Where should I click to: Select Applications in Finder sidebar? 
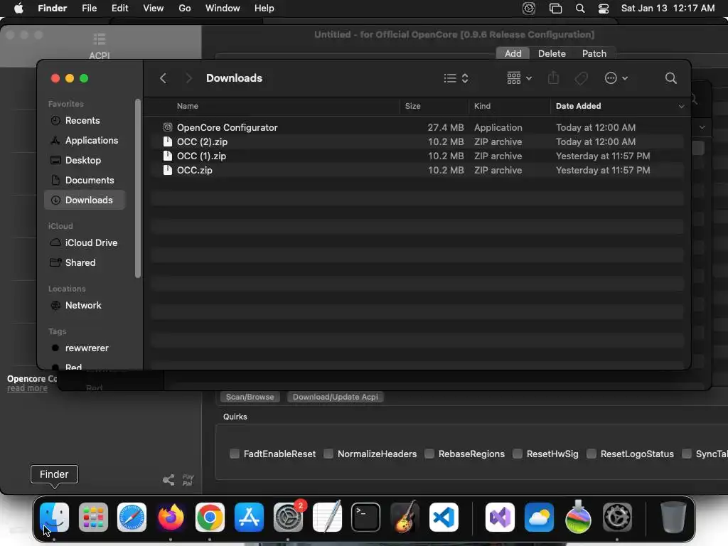(85, 140)
